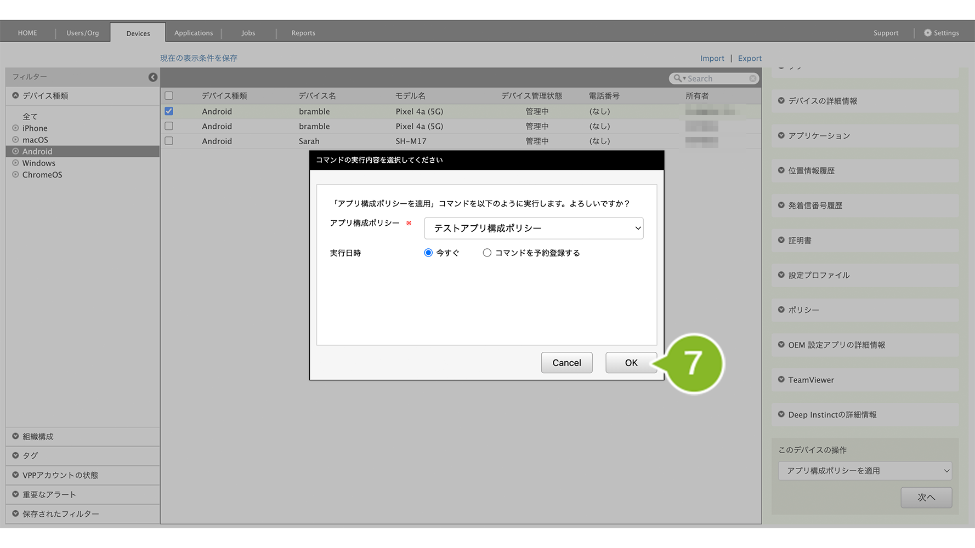Open the Reports tab
This screenshot has width=975, height=548.
click(303, 33)
